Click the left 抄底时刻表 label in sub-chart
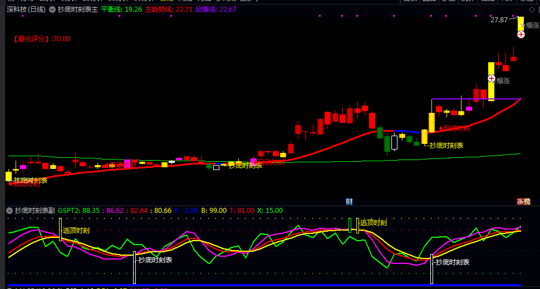 coord(155,260)
